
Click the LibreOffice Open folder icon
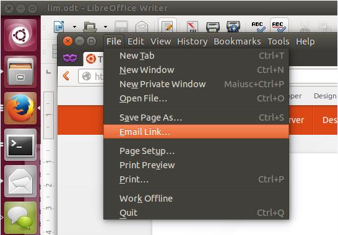[x=90, y=27]
